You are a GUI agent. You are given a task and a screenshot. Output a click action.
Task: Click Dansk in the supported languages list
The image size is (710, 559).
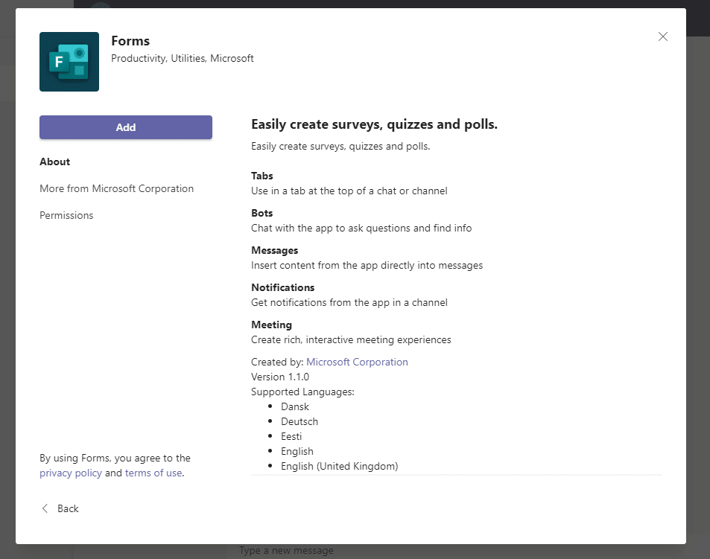pyautogui.click(x=295, y=406)
